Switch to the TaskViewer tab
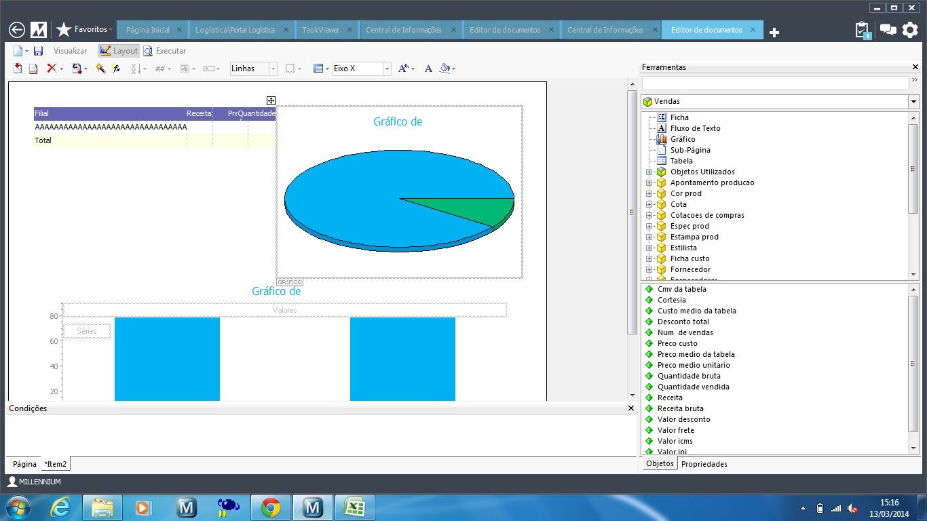This screenshot has height=521, width=927. point(320,30)
